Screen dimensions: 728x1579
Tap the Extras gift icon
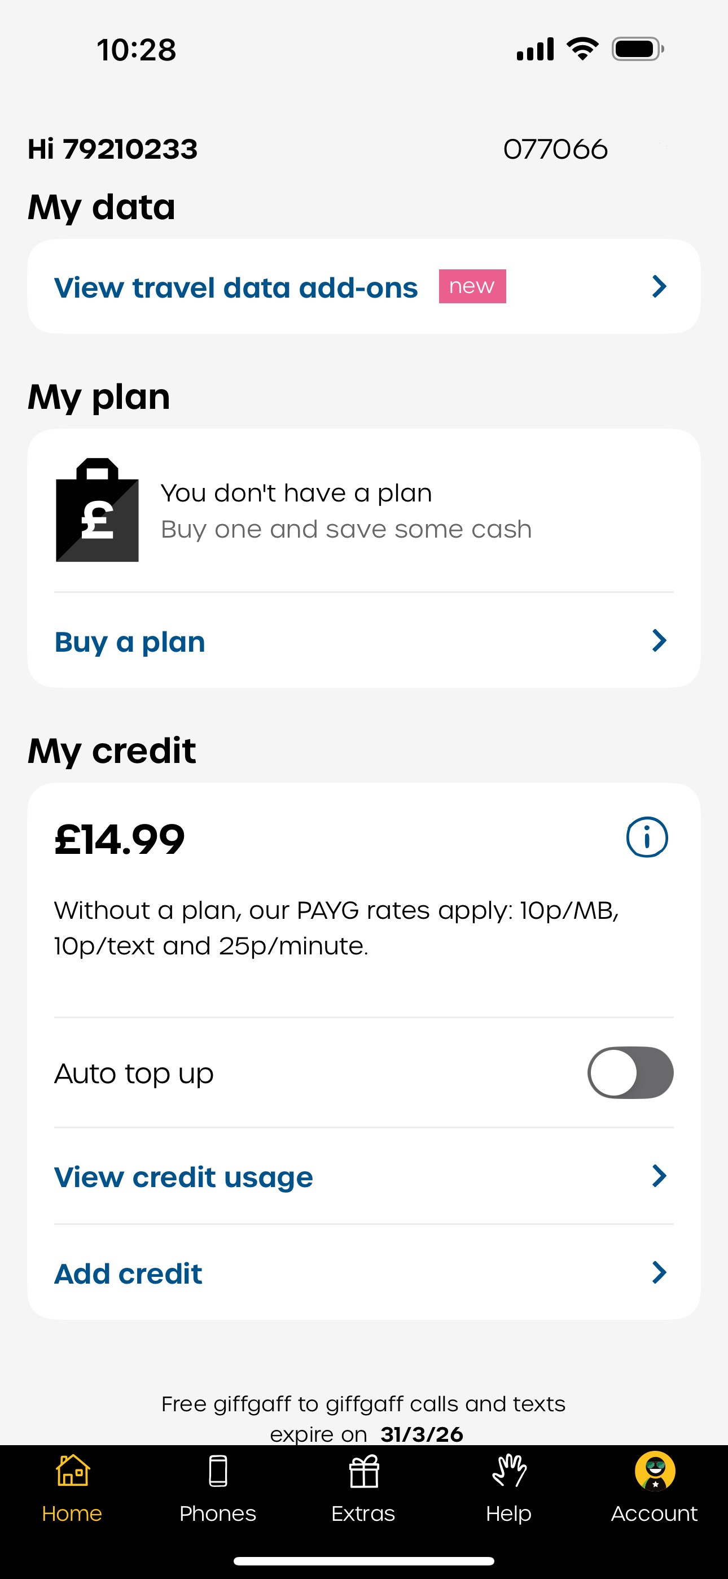tap(363, 1472)
